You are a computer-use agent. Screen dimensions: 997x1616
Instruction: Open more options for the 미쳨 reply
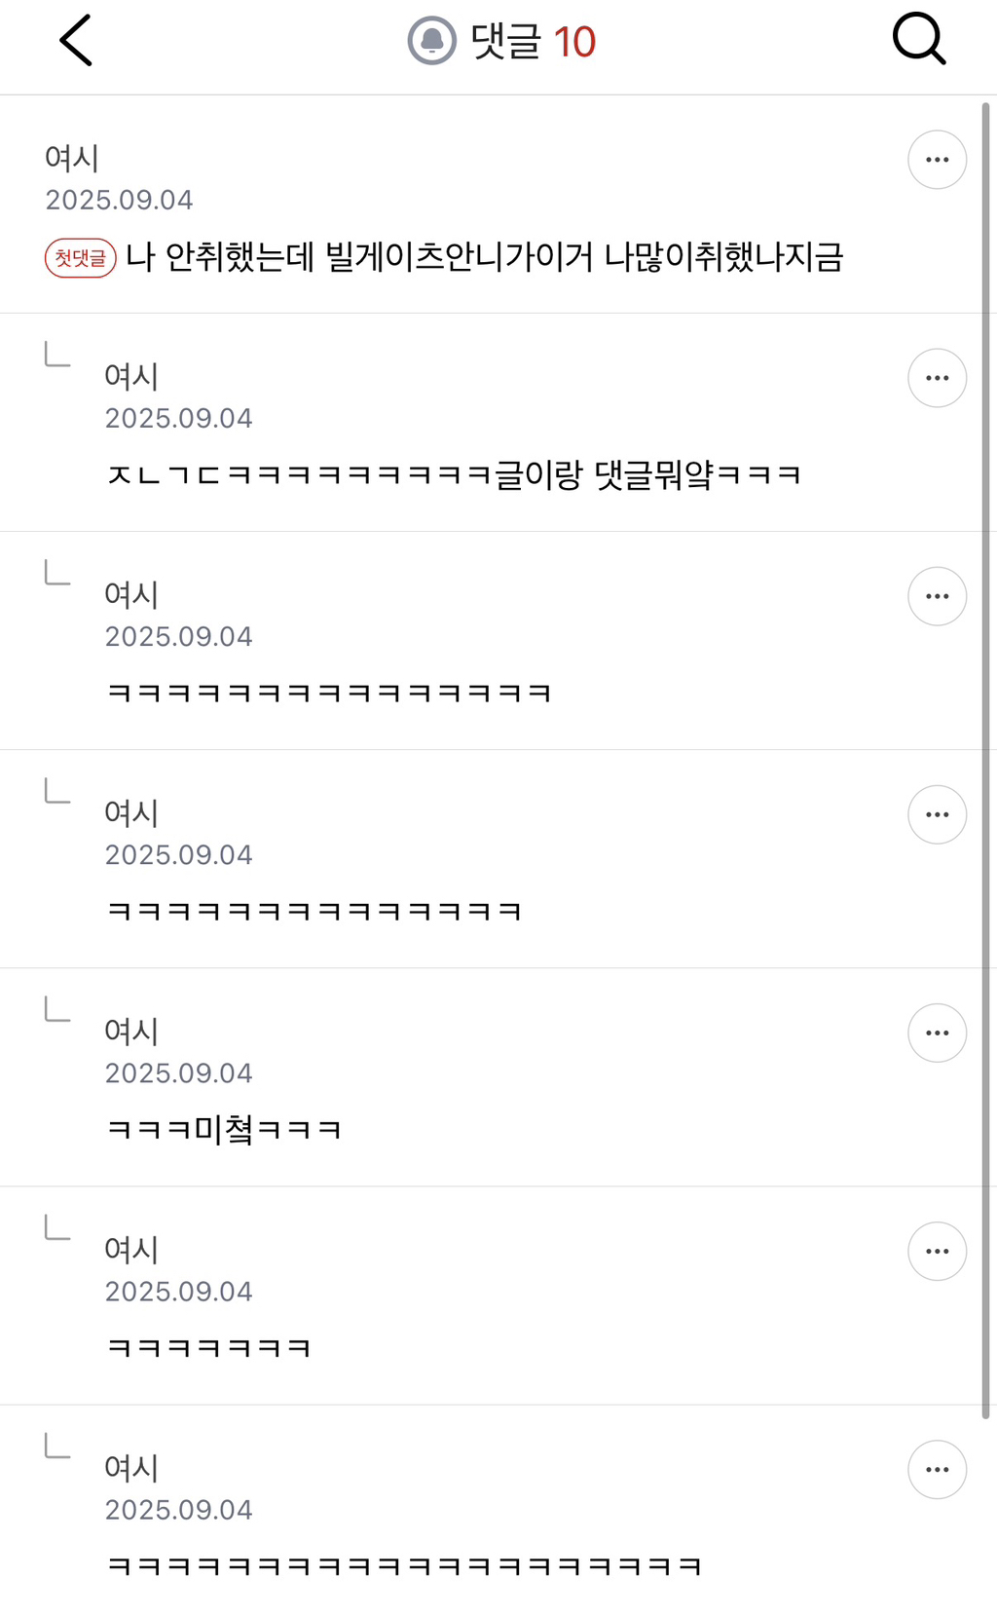click(937, 1033)
